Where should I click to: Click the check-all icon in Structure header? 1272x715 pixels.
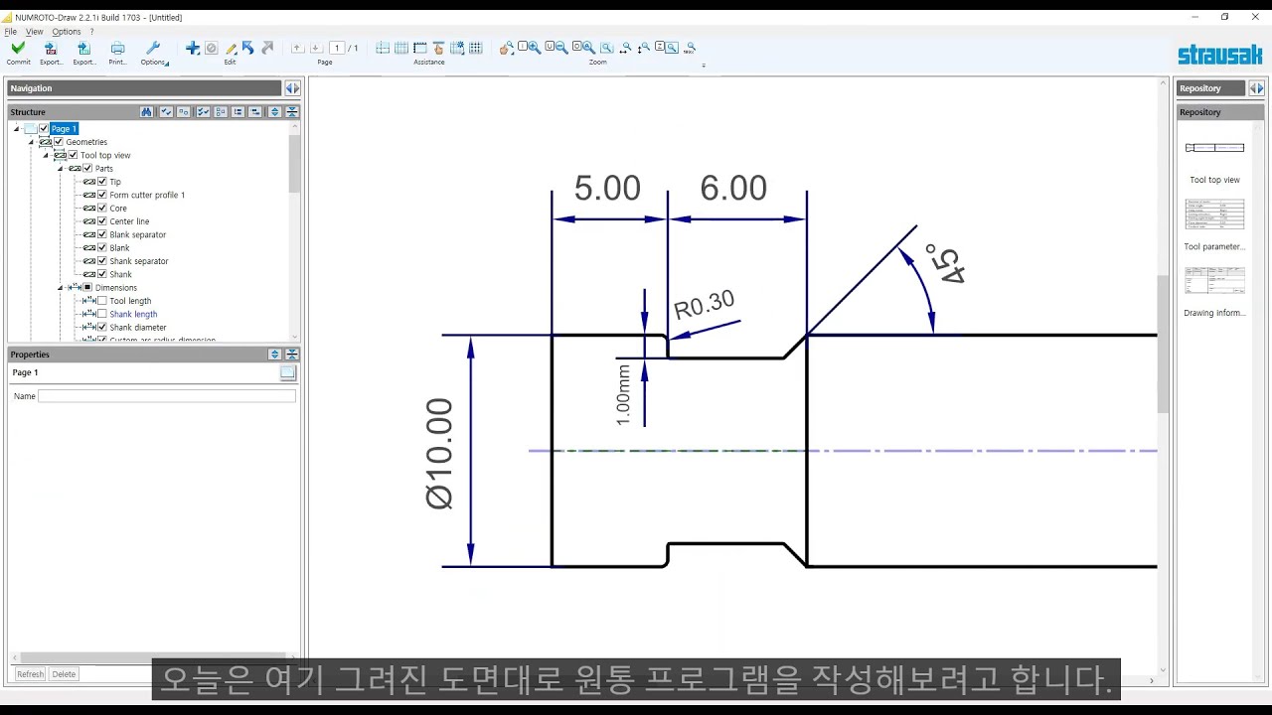166,112
